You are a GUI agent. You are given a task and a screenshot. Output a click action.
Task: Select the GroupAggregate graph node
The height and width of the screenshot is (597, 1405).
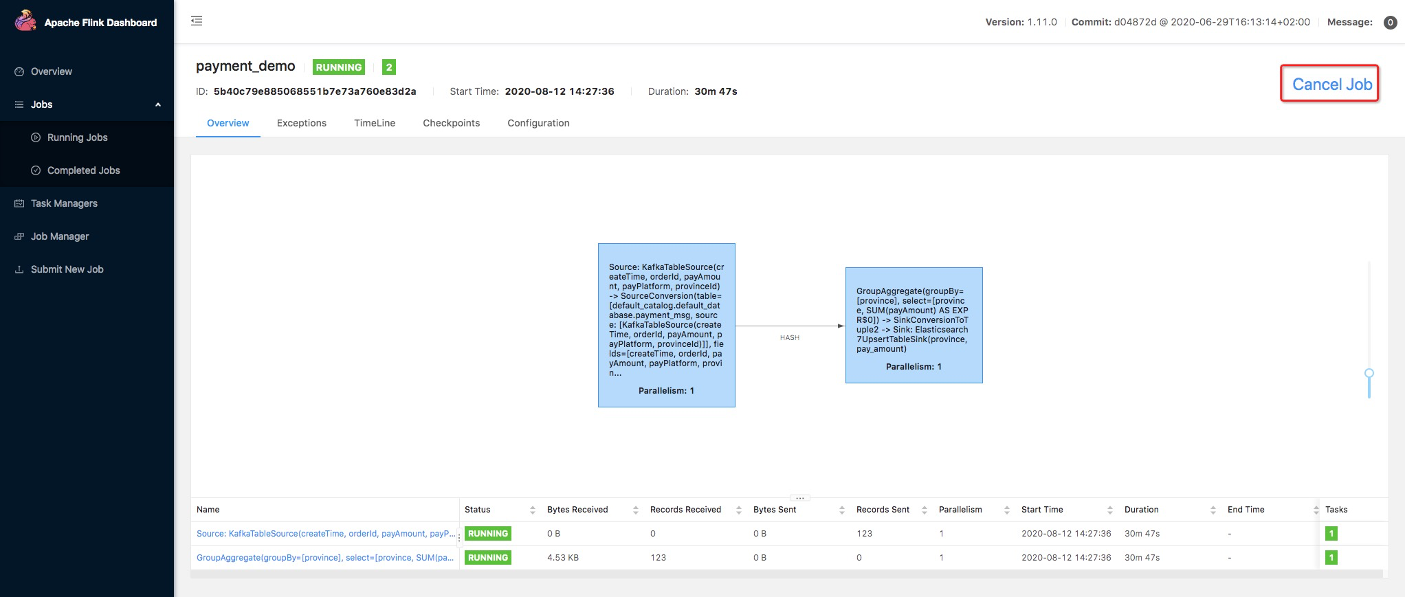(914, 325)
